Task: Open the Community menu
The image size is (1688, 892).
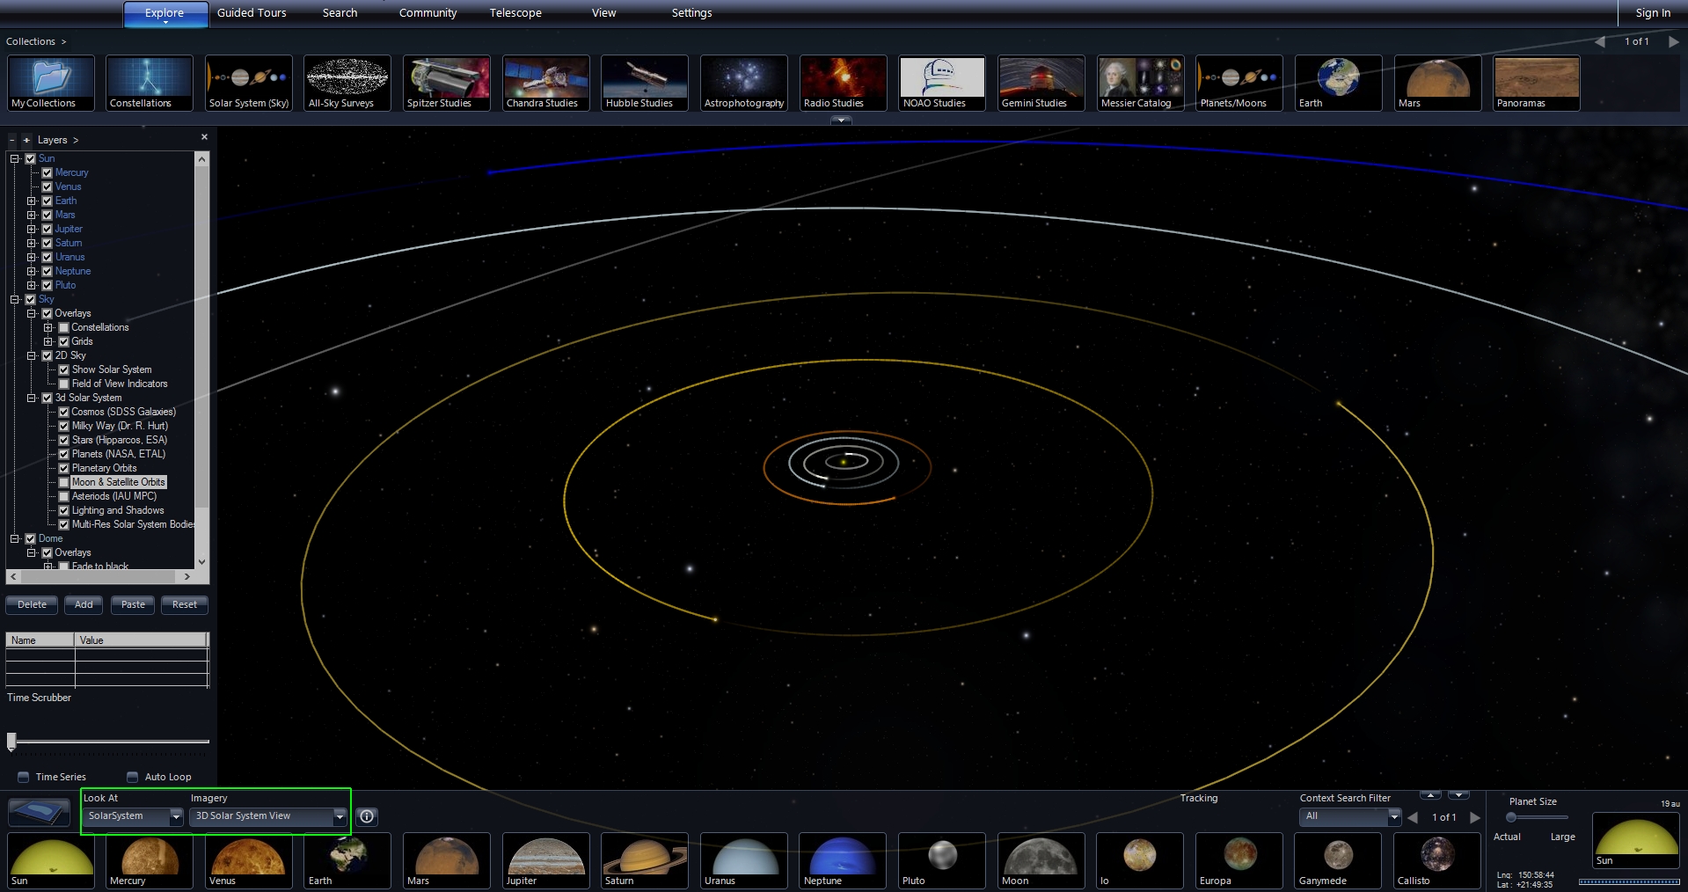Action: (427, 13)
